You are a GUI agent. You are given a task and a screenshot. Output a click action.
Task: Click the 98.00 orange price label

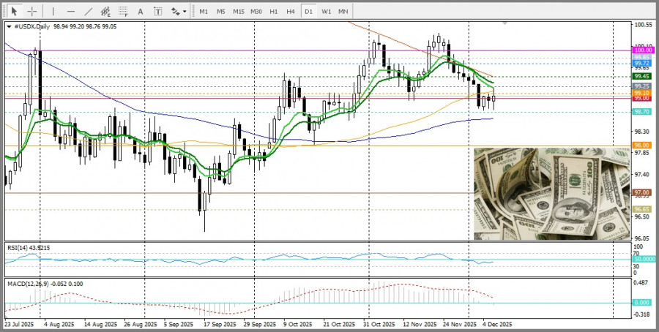click(643, 146)
